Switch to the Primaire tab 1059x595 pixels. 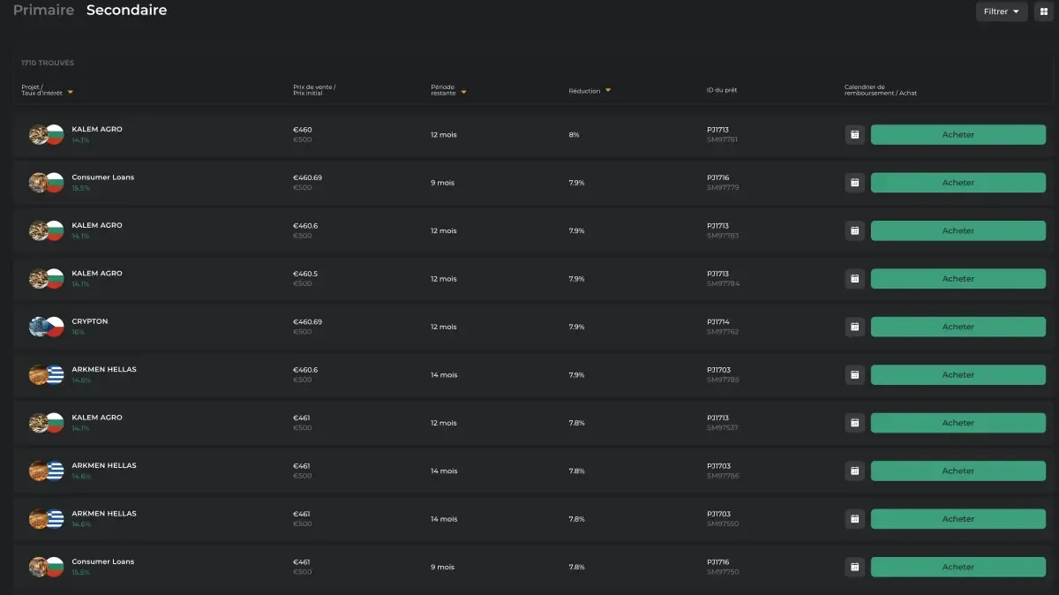tap(43, 11)
